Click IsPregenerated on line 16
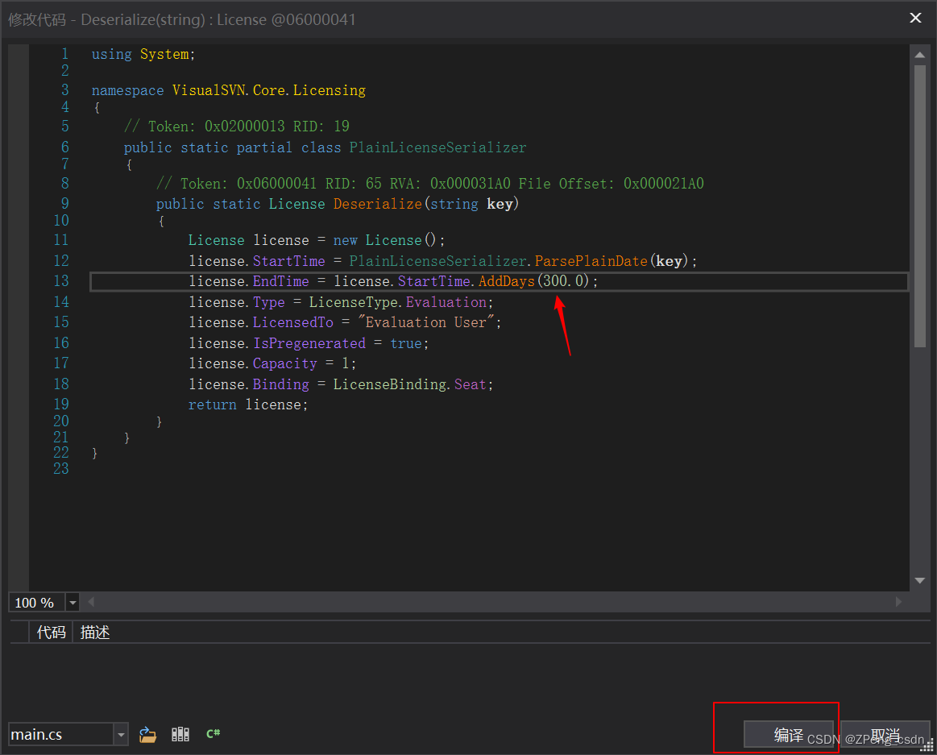 (309, 344)
